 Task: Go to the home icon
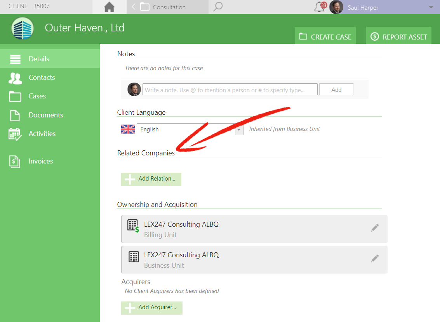click(109, 7)
